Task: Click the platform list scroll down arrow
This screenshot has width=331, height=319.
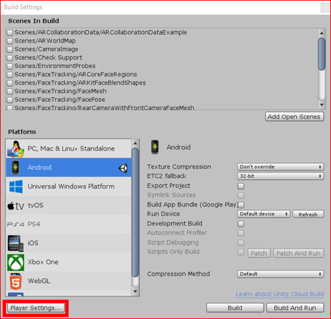Action: point(135,292)
